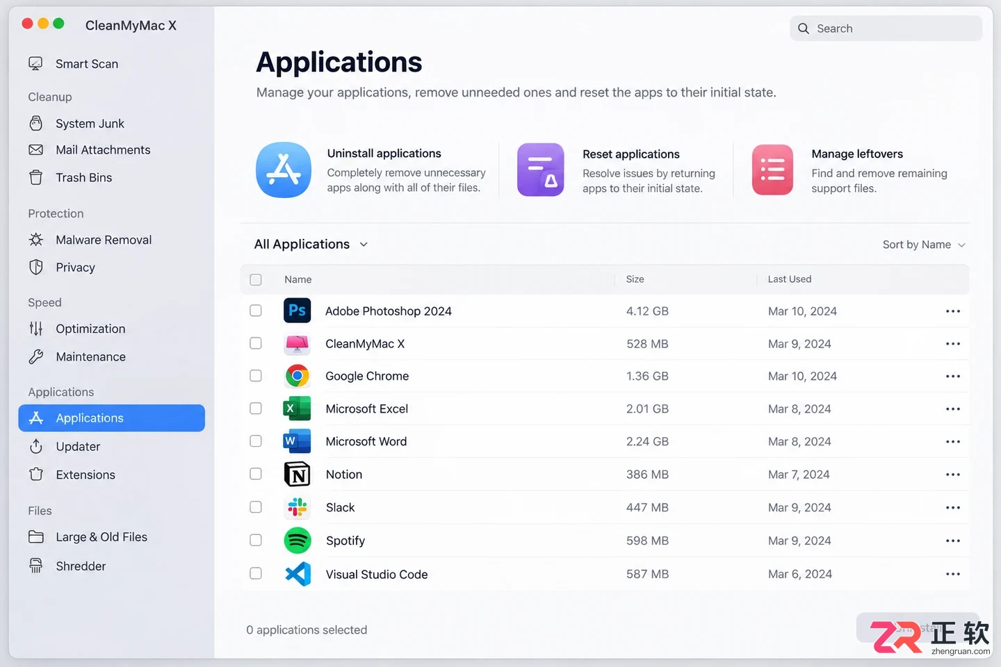This screenshot has width=1001, height=667.
Task: Click the Maintenance wrench icon
Action: 35,357
